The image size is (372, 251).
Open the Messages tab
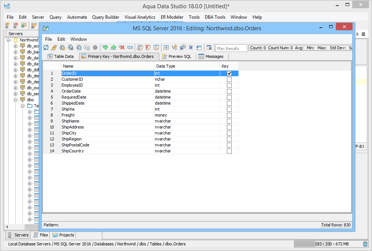click(x=211, y=56)
